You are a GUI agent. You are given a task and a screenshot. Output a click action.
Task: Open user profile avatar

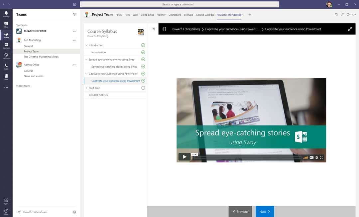pyautogui.click(x=329, y=4)
